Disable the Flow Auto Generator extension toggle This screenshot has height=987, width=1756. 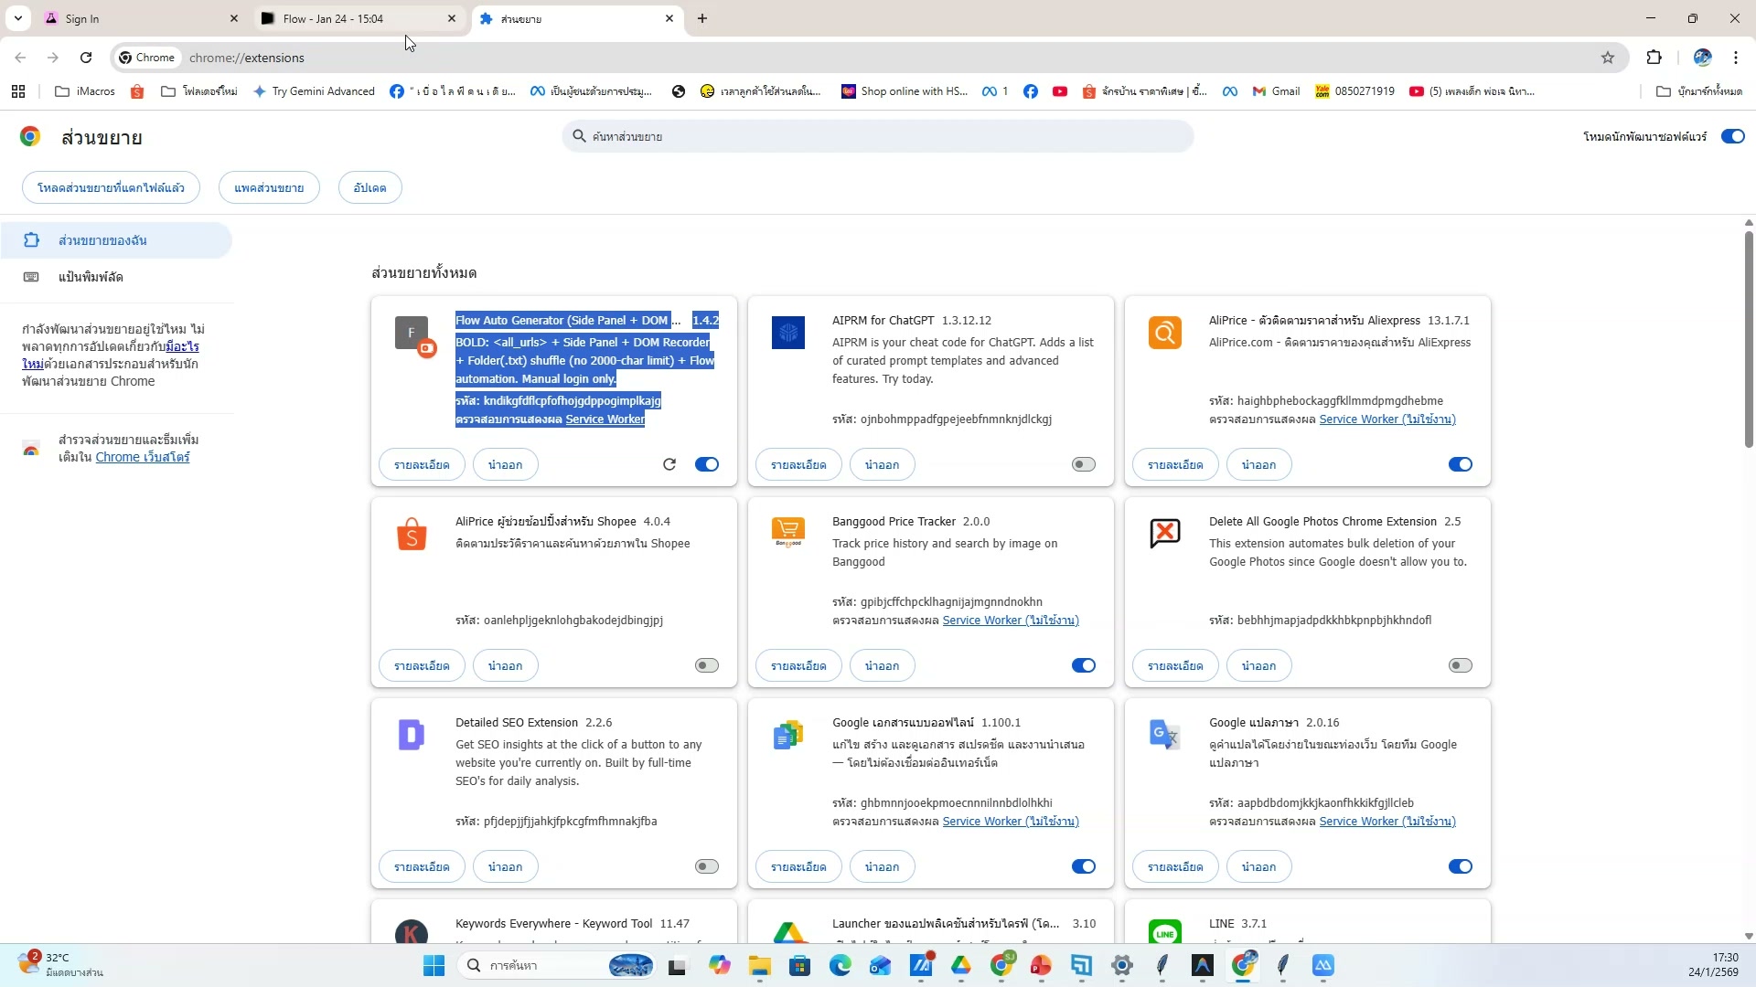tap(707, 464)
